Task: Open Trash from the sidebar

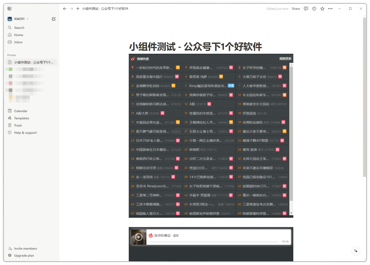Action: pyautogui.click(x=31, y=125)
